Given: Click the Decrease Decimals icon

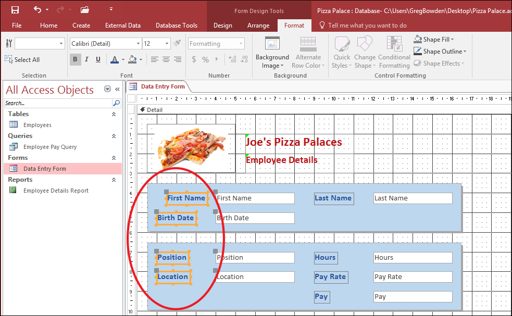Looking at the screenshot, I should [244, 59].
